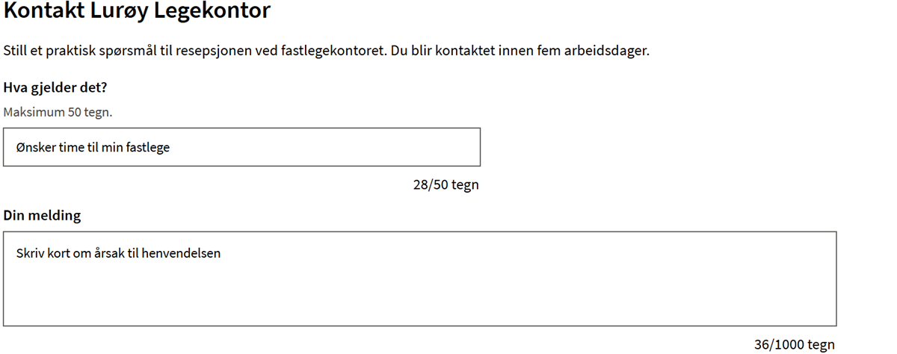The image size is (897, 354).
Task: Click empty area below the message text
Action: pyautogui.click(x=419, y=299)
